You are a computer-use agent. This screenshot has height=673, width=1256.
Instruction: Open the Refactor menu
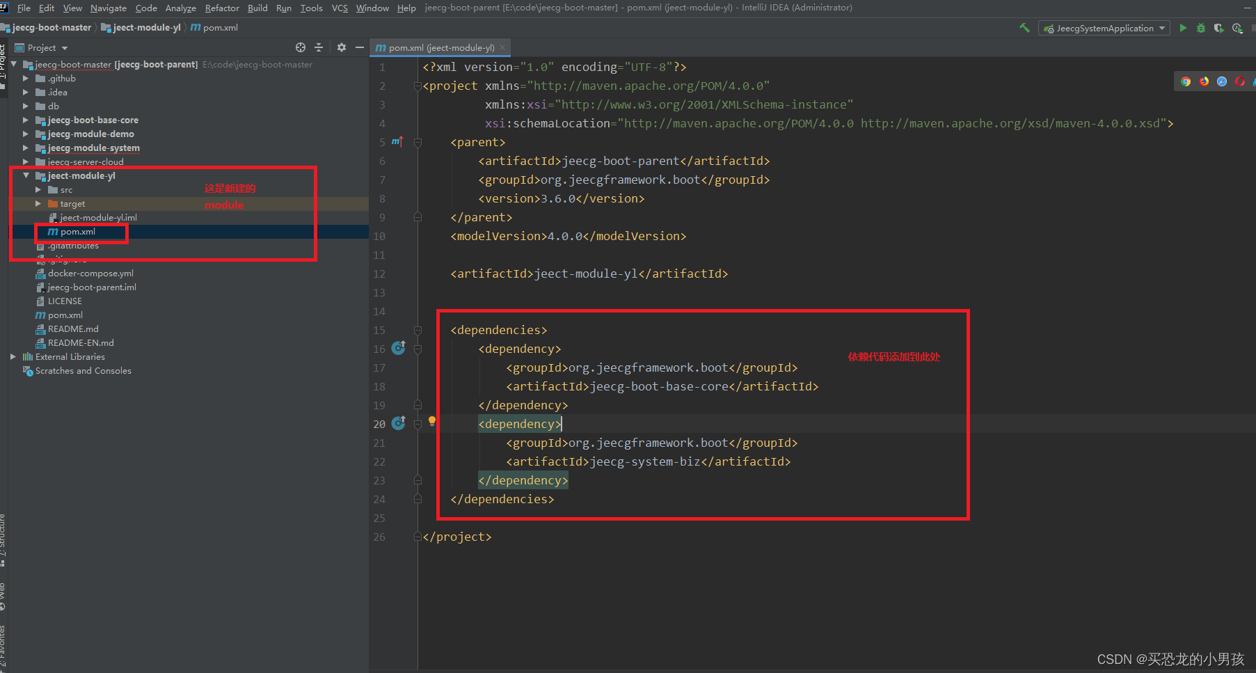tap(222, 8)
